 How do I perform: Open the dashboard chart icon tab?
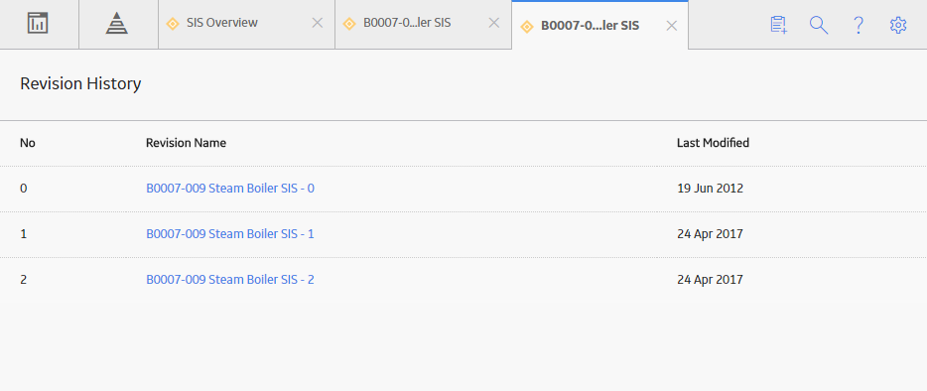(x=38, y=24)
